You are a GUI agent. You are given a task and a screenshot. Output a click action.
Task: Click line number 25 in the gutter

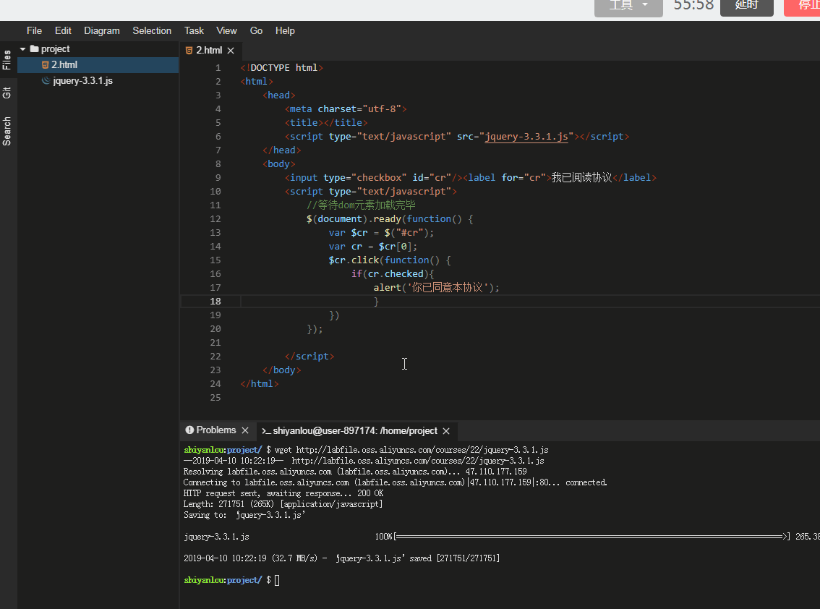pyautogui.click(x=215, y=398)
